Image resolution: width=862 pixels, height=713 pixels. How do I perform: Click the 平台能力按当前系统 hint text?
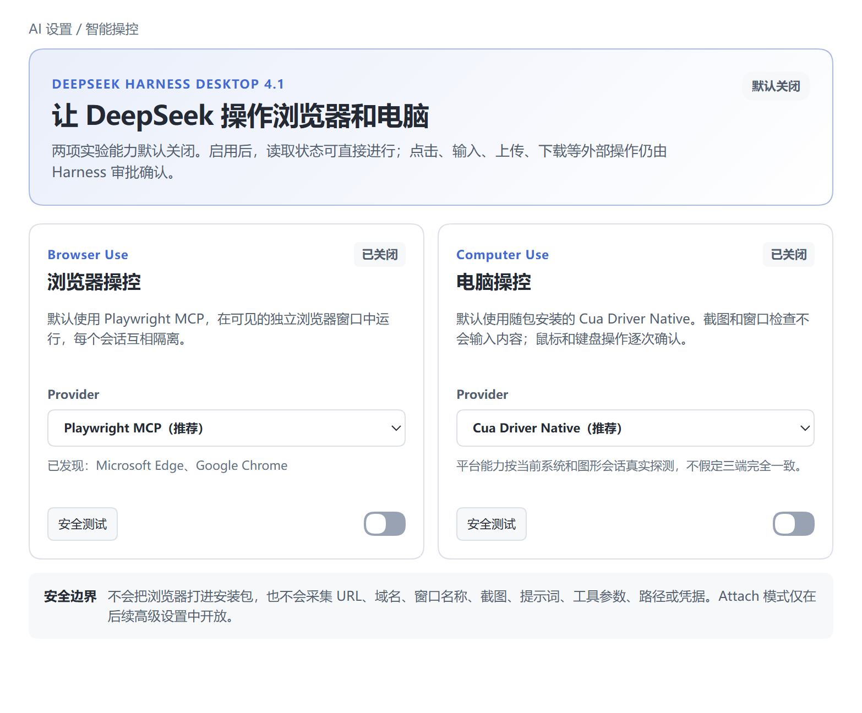631,466
